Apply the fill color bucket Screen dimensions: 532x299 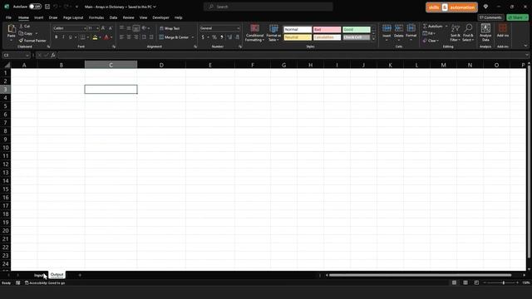95,37
